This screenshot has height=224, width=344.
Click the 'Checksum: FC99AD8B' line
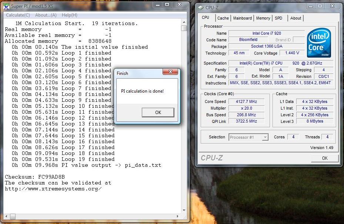pos(35,177)
